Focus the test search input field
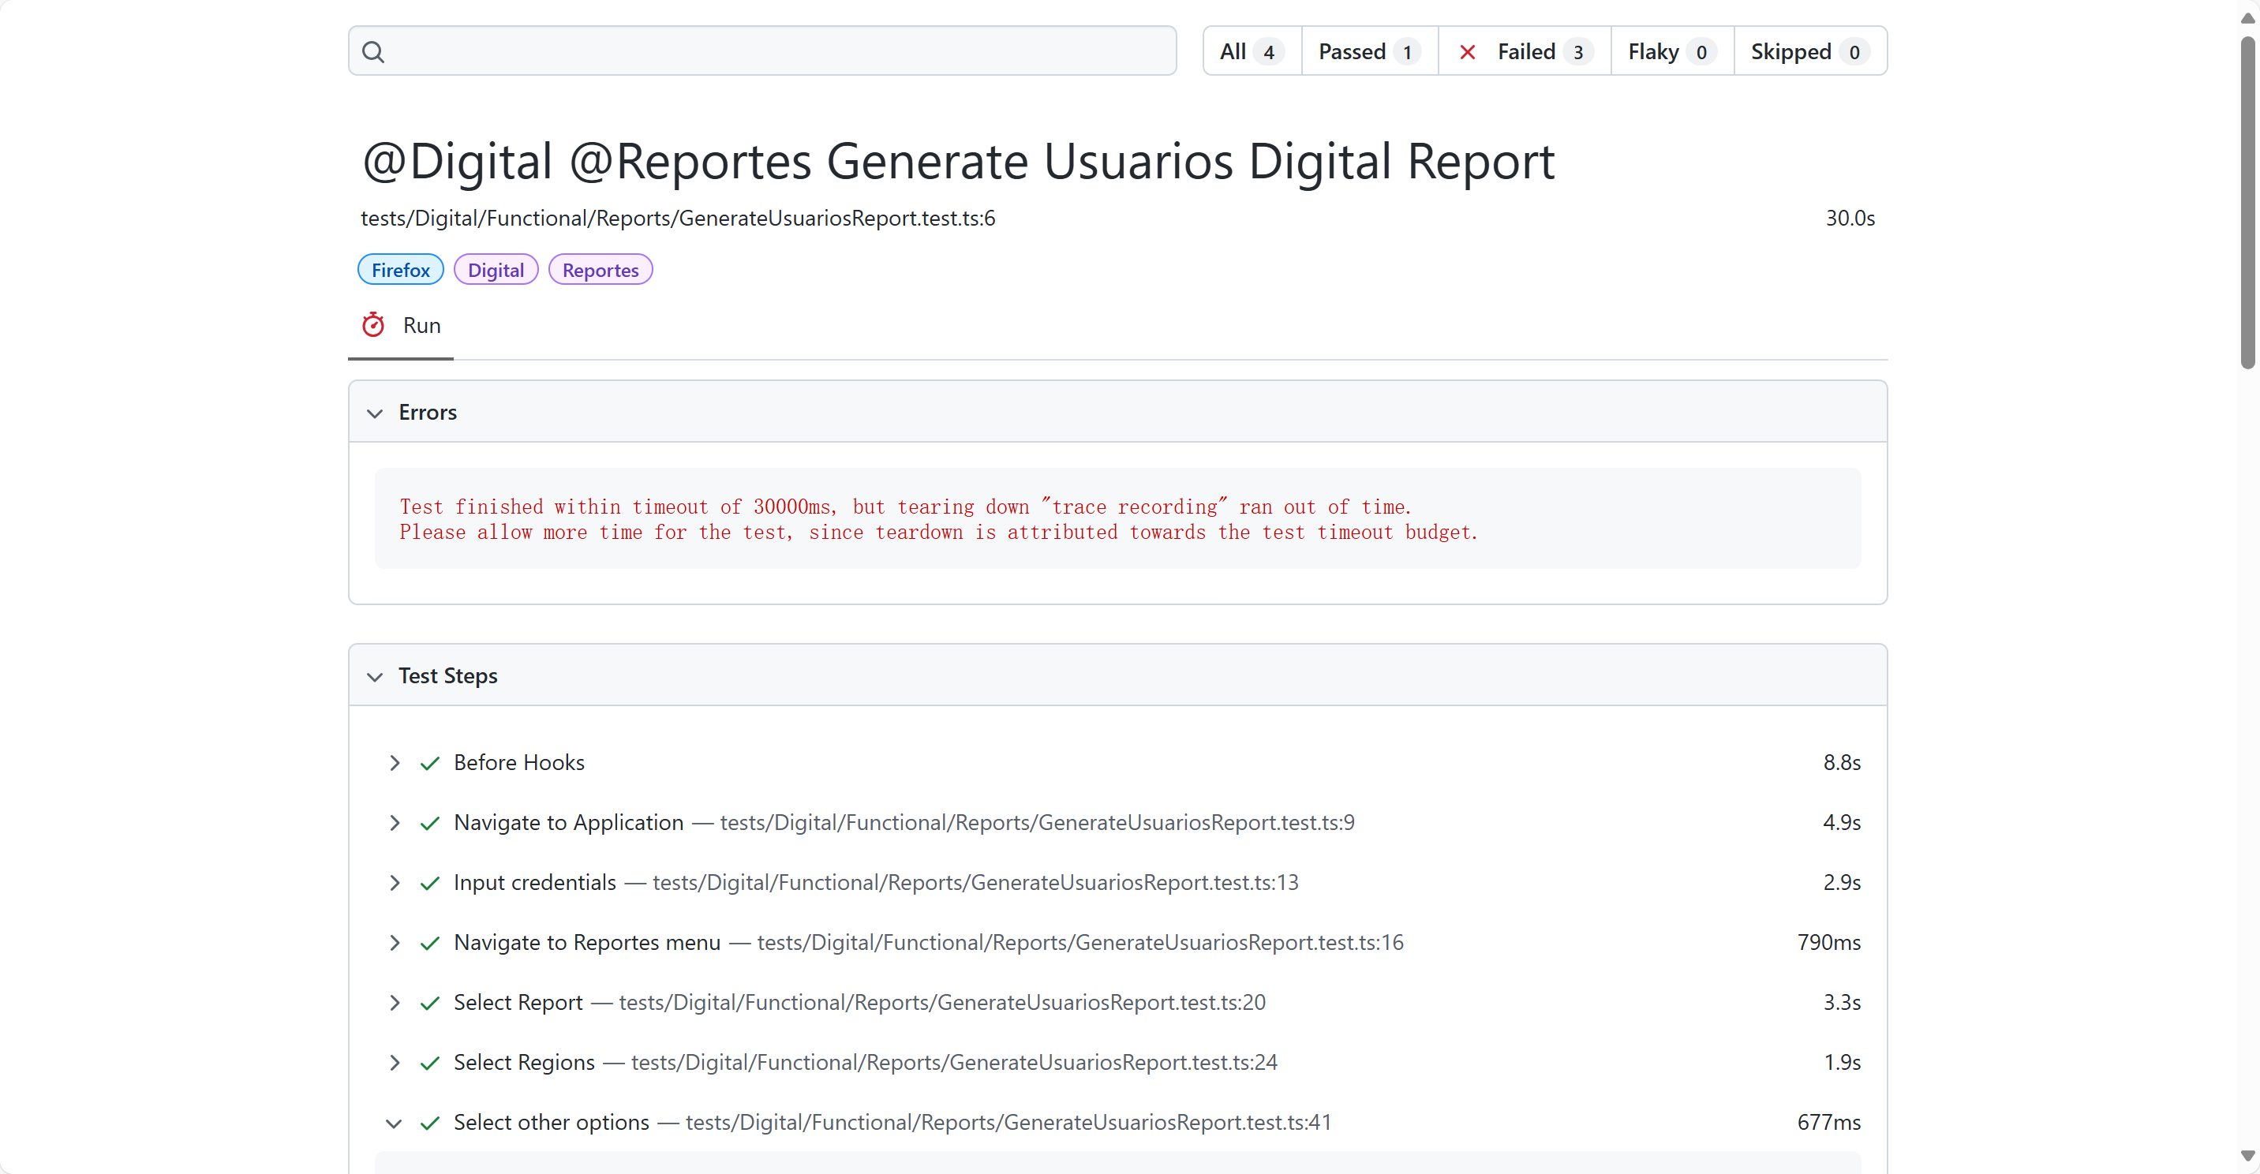This screenshot has height=1174, width=2260. [x=762, y=51]
